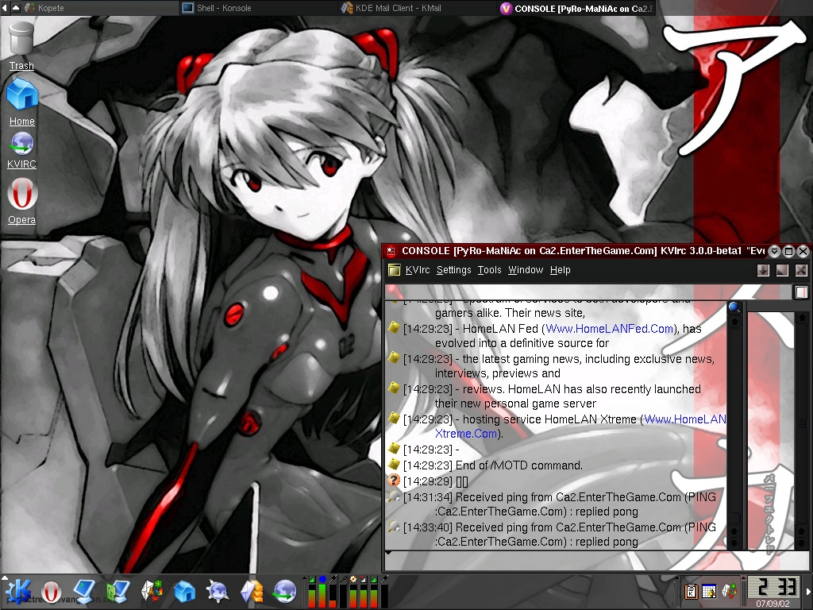Click the question mark icon at 14:29:29 line

[394, 481]
